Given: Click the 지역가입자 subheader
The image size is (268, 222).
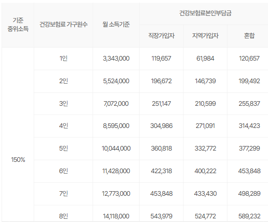Looking at the screenshot, I should tap(205, 36).
